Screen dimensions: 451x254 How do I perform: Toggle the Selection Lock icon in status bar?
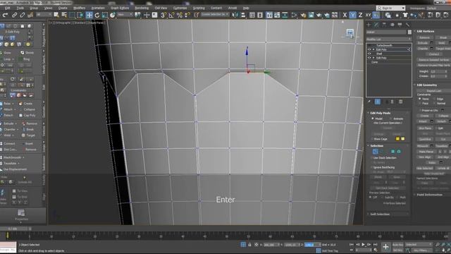249,245
